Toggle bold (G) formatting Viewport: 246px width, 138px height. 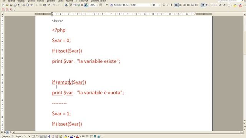(x=164, y=5)
